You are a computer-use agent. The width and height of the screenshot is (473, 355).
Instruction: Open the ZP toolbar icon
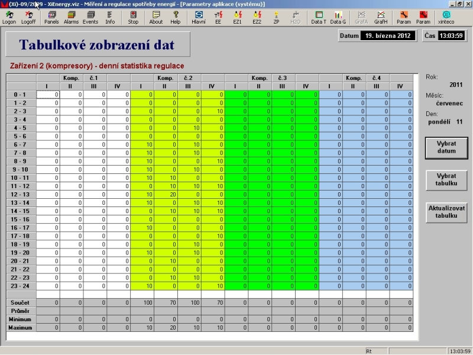tap(276, 18)
